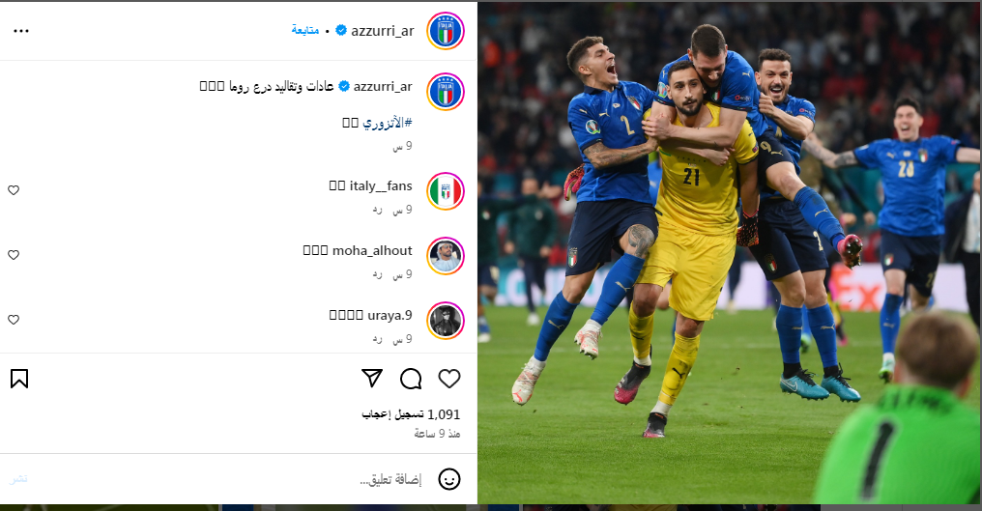
Task: Like the moha_alhout comment
Action: click(x=14, y=255)
